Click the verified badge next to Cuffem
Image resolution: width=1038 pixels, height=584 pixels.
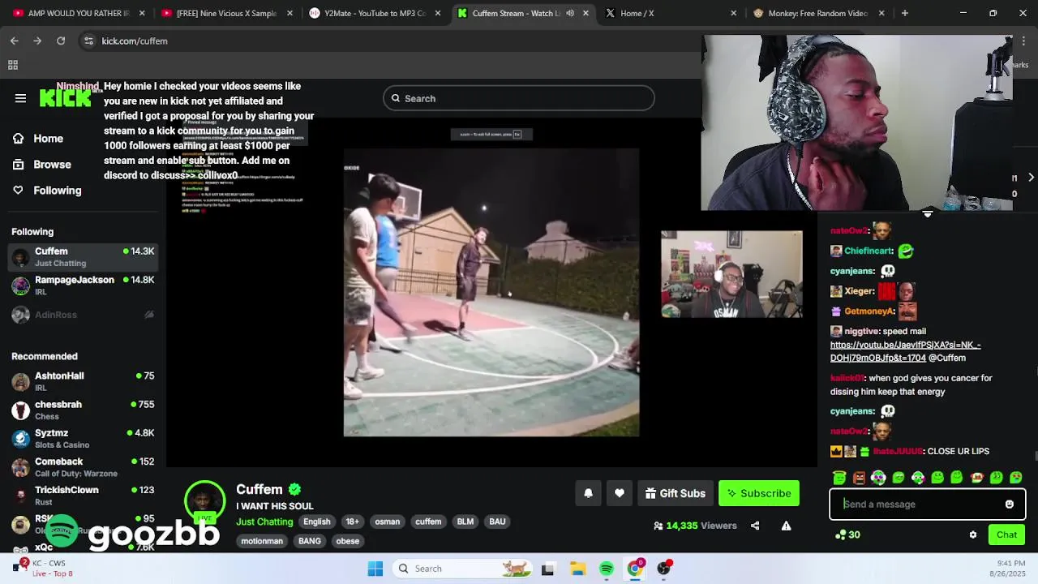pyautogui.click(x=294, y=489)
